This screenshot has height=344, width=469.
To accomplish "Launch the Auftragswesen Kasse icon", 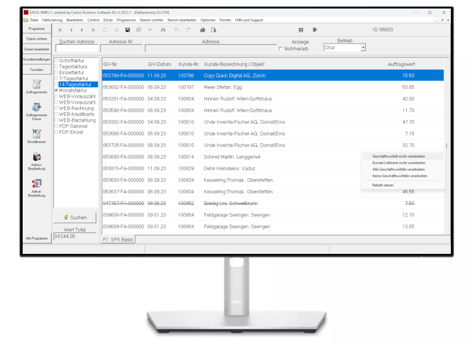I will coord(36,108).
